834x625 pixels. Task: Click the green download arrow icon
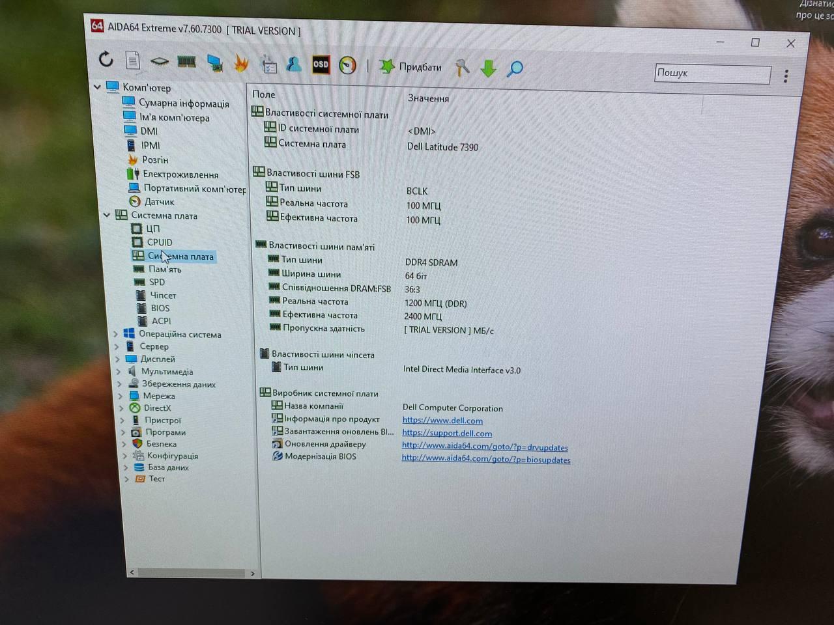click(488, 68)
